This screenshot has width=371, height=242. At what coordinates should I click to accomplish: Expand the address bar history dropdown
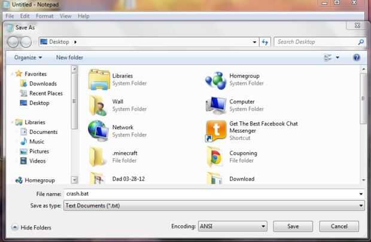coord(254,42)
